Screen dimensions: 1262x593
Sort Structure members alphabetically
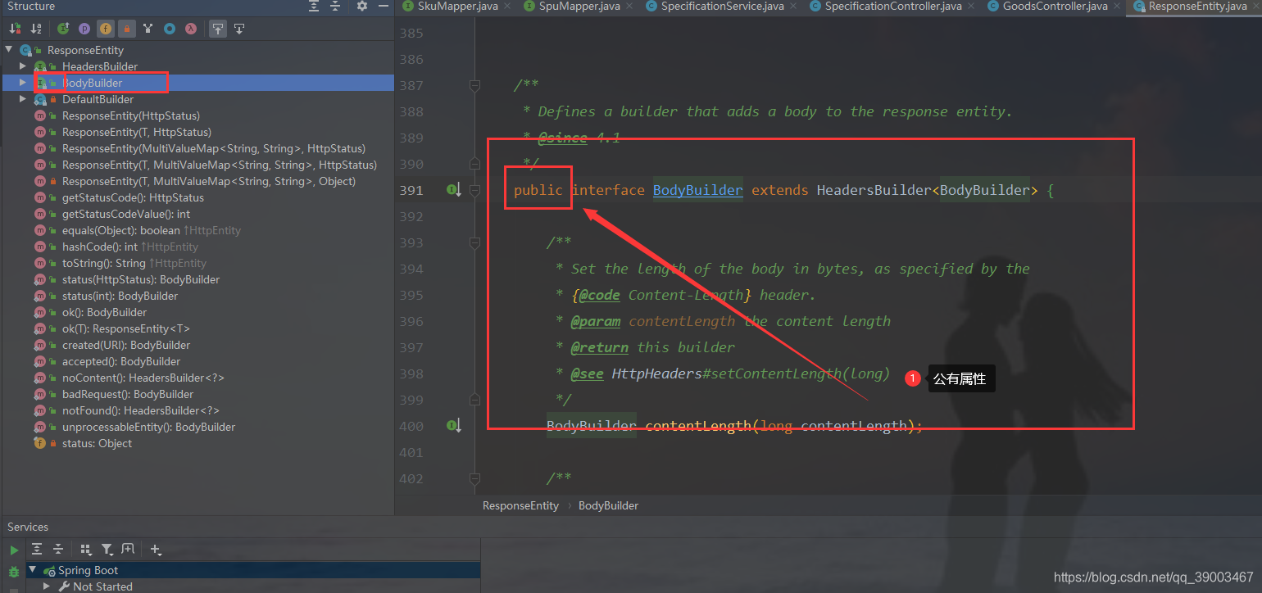pos(35,29)
